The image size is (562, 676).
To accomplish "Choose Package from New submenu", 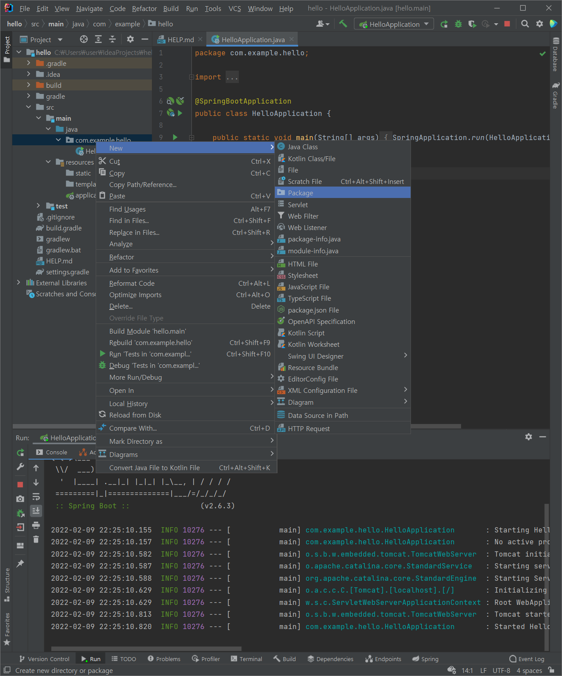I will 342,193.
